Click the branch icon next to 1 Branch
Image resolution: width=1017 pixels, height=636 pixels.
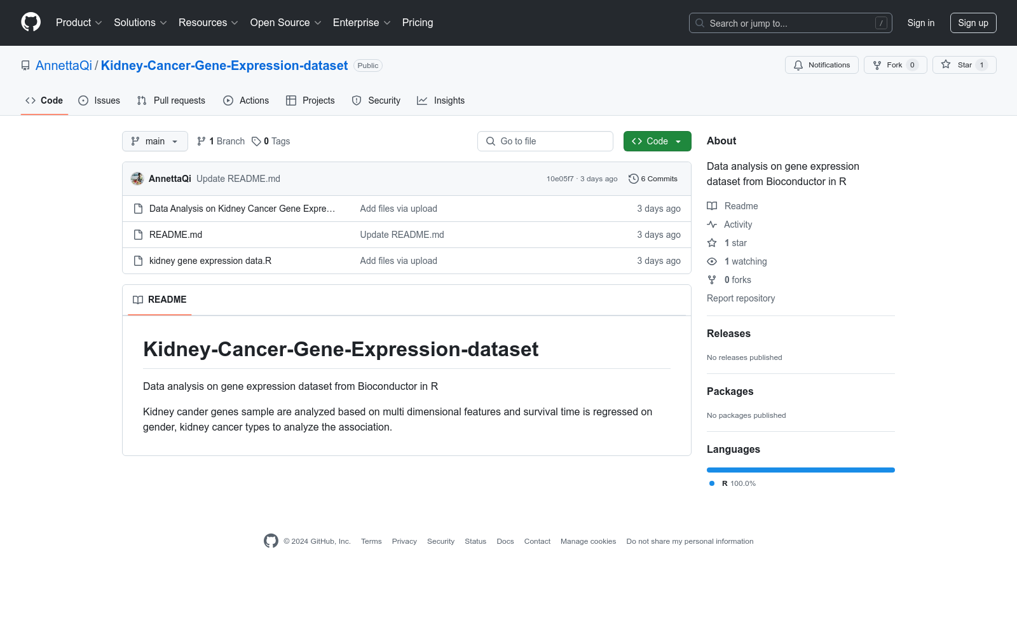tap(201, 141)
